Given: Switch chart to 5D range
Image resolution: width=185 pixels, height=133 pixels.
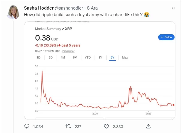Looking at the screenshot, I should pyautogui.click(x=51, y=57).
